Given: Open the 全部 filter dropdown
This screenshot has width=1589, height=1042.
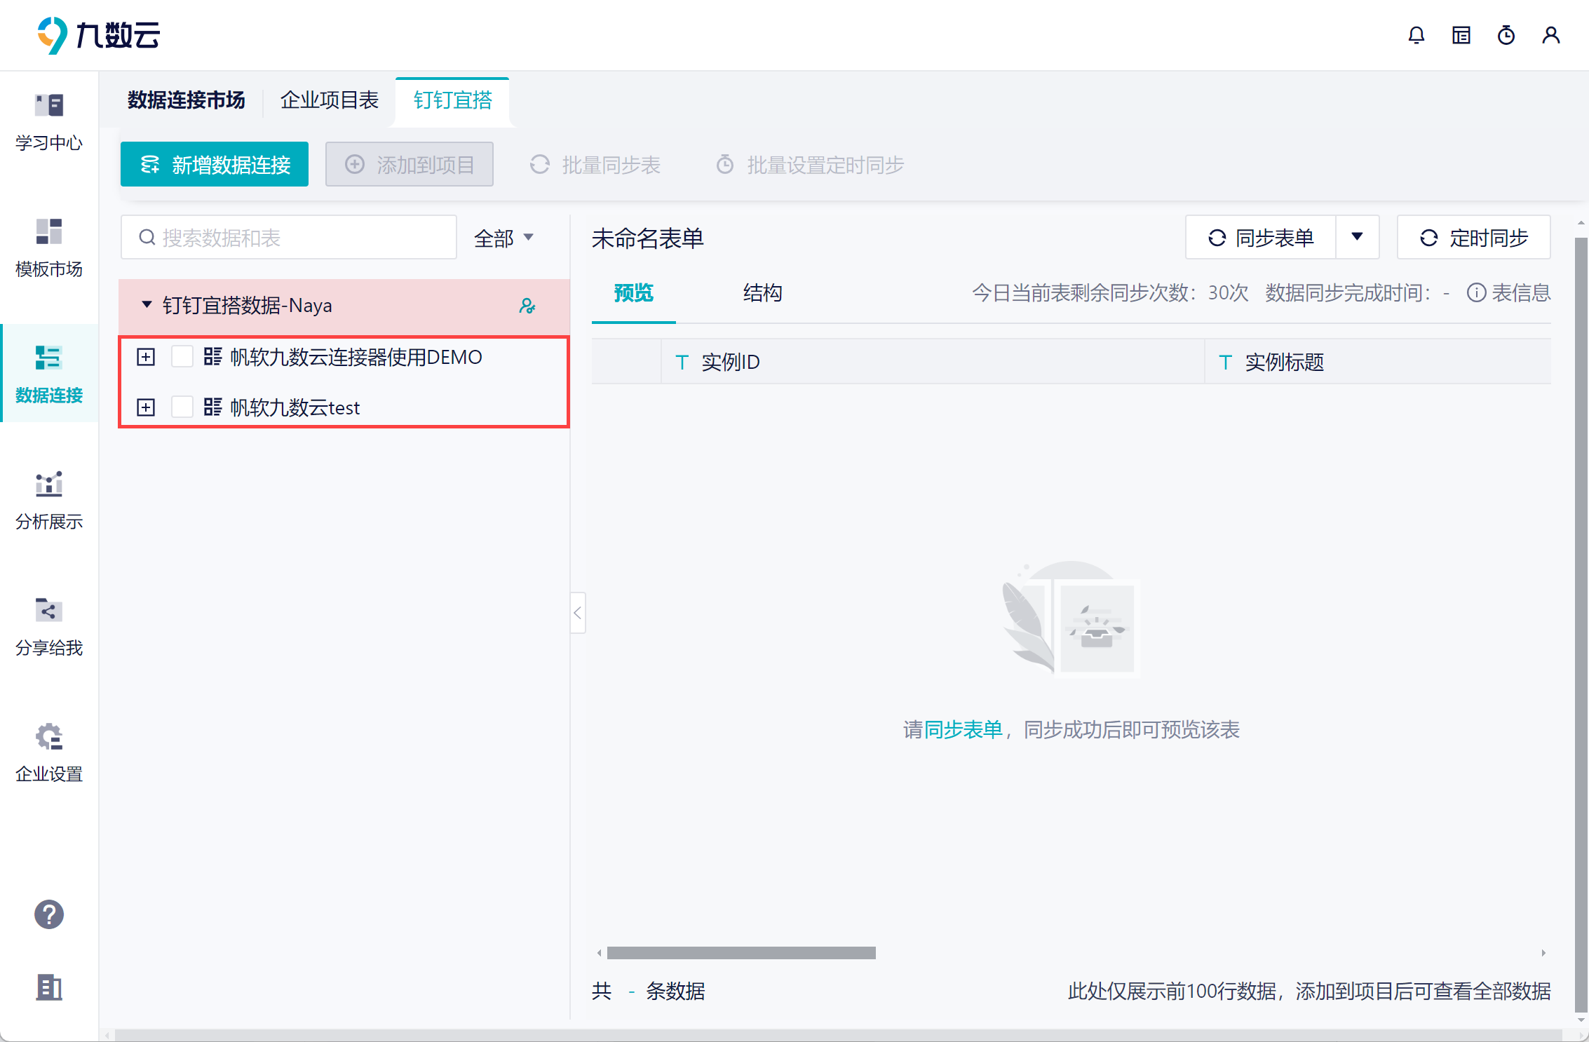Looking at the screenshot, I should (x=503, y=238).
